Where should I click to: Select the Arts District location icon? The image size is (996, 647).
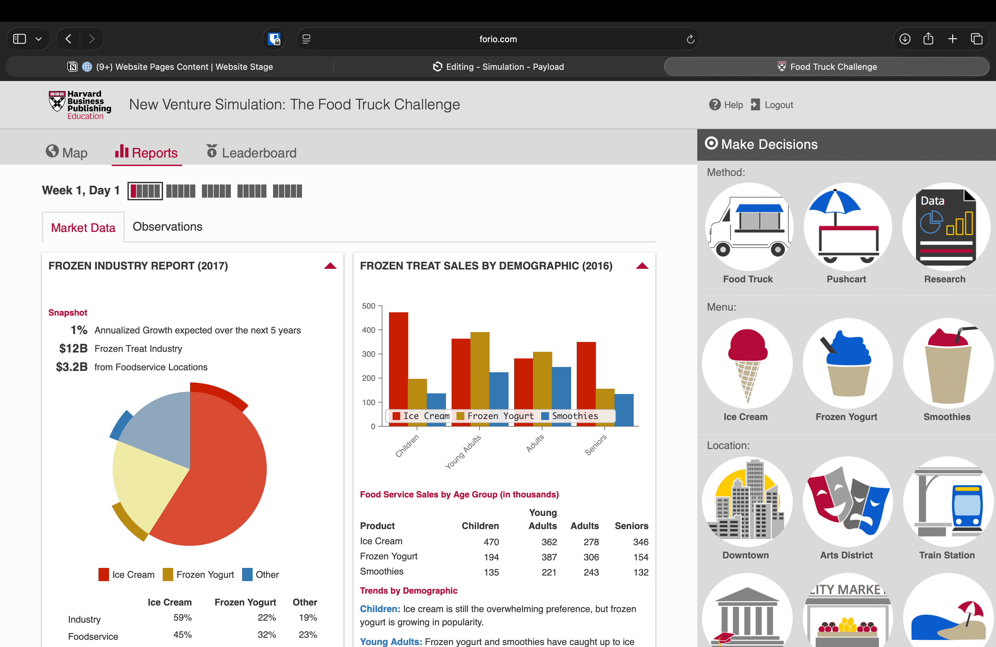pyautogui.click(x=847, y=501)
